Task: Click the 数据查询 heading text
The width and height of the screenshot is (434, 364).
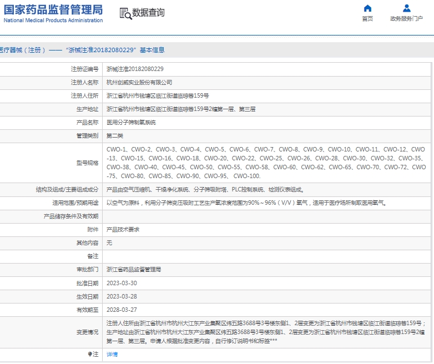Action: click(x=148, y=13)
